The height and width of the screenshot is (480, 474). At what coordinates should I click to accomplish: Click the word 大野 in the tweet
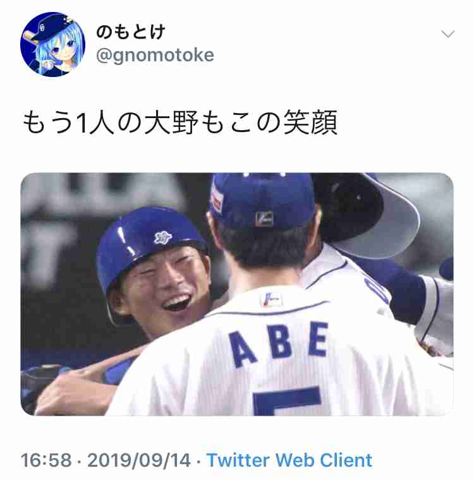pyautogui.click(x=171, y=123)
